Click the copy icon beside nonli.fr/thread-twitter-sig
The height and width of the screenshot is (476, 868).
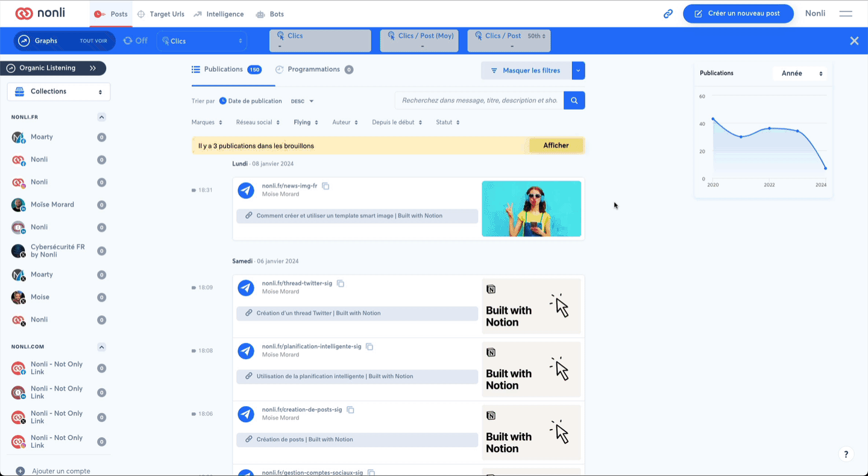341,283
